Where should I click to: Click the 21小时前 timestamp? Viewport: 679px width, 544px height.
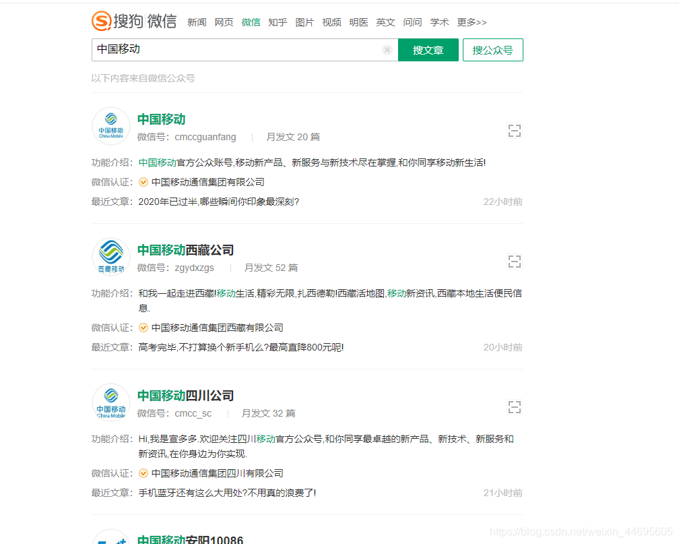click(x=503, y=493)
